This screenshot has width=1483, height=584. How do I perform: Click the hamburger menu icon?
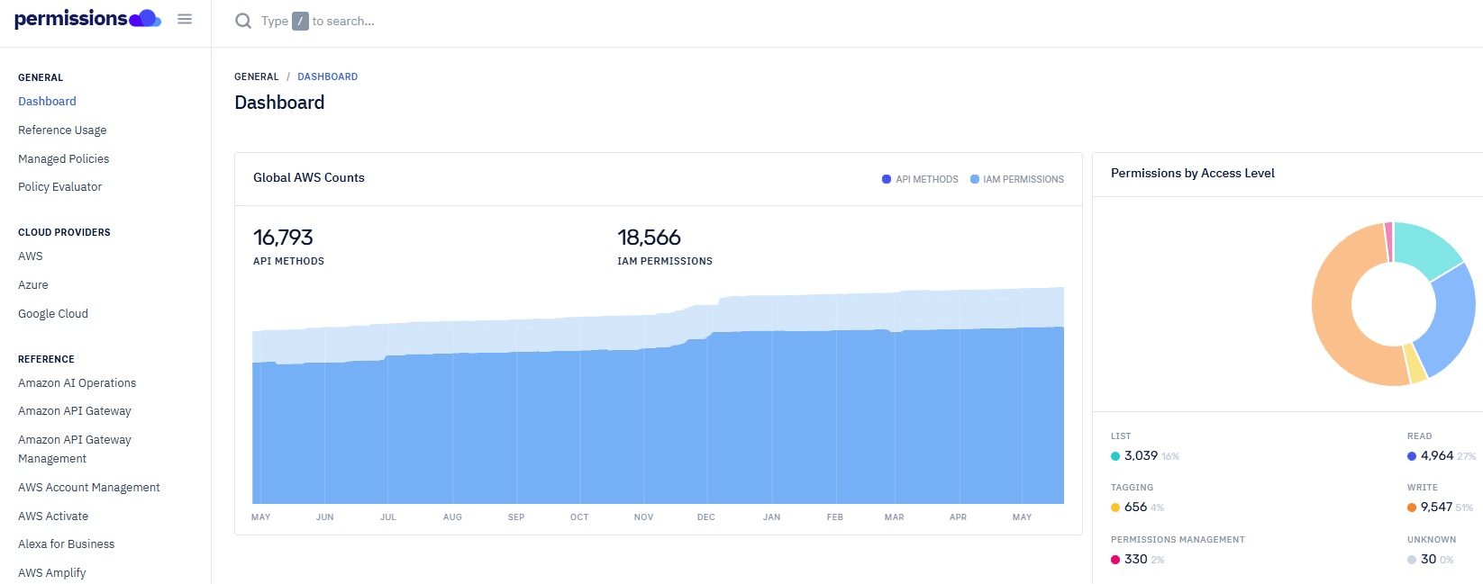(185, 19)
